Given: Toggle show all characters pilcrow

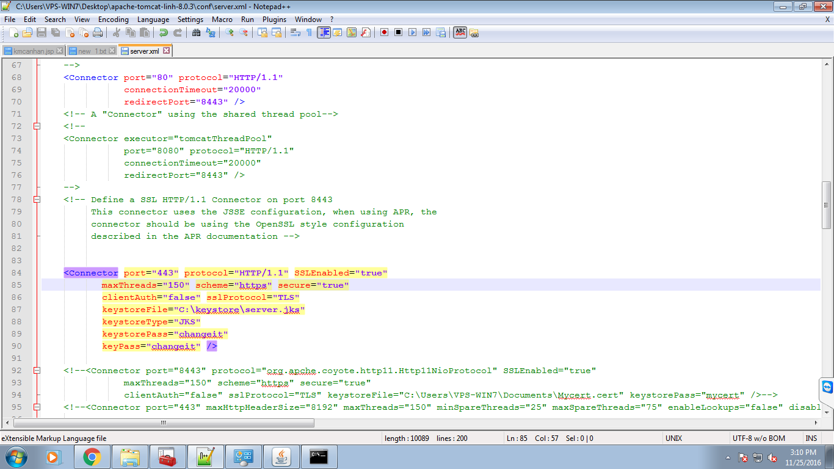Looking at the screenshot, I should pos(310,32).
